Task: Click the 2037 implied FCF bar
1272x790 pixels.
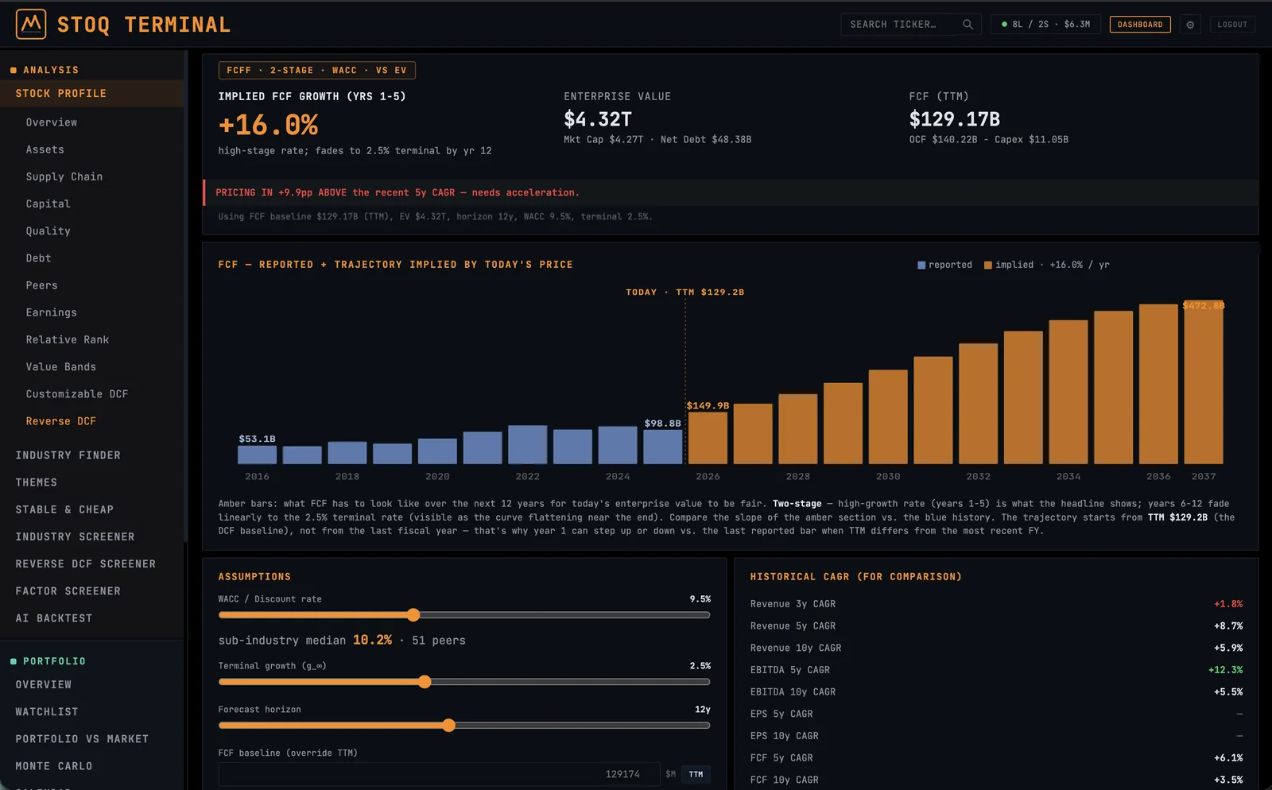Action: (x=1204, y=382)
